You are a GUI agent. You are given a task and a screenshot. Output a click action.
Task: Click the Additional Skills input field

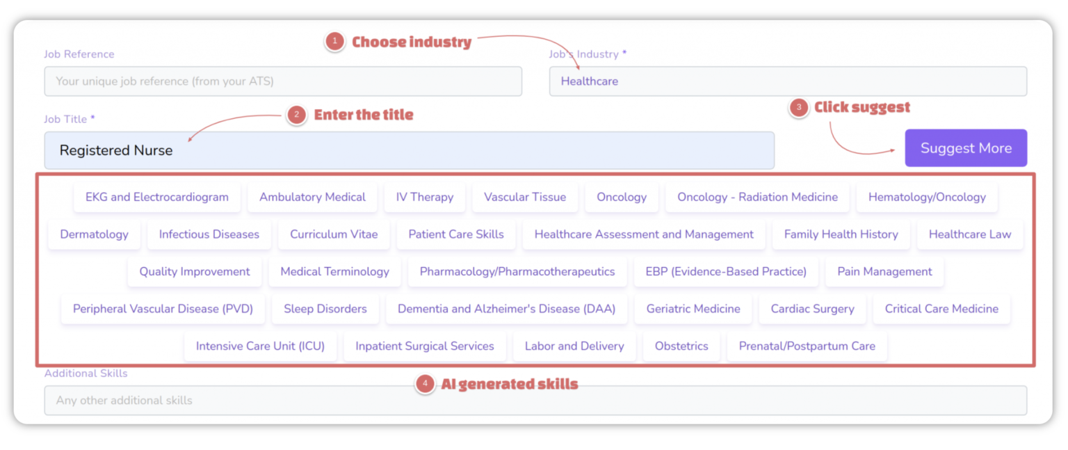535,400
